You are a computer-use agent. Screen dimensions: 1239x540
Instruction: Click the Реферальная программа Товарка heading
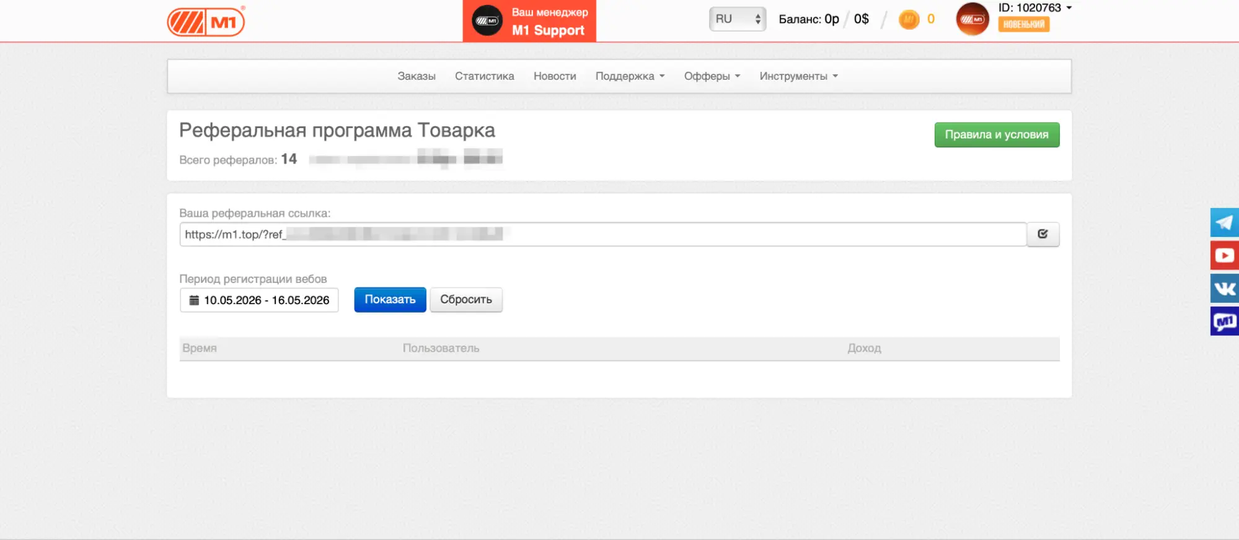click(337, 130)
